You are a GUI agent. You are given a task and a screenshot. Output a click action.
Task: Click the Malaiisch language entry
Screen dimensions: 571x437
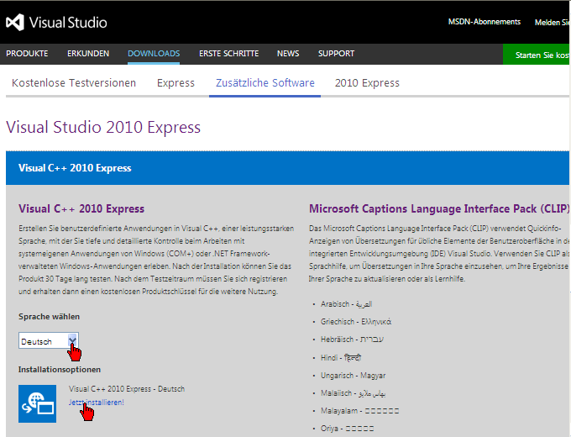(x=353, y=393)
